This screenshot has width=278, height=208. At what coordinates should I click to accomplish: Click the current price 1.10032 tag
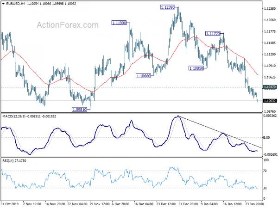270,101
